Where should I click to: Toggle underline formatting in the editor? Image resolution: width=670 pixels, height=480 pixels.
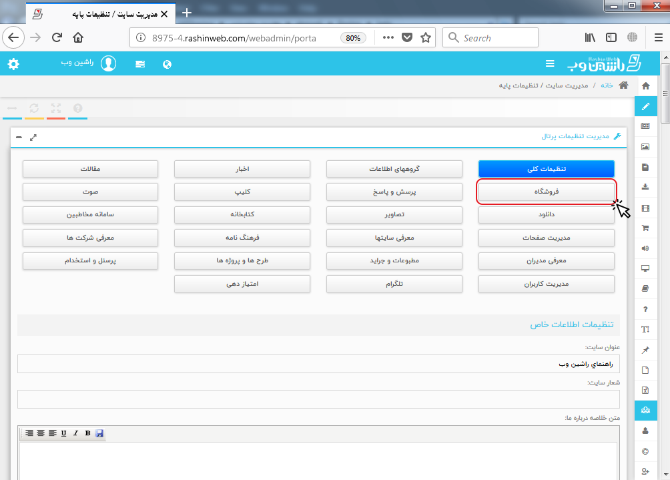pos(64,433)
